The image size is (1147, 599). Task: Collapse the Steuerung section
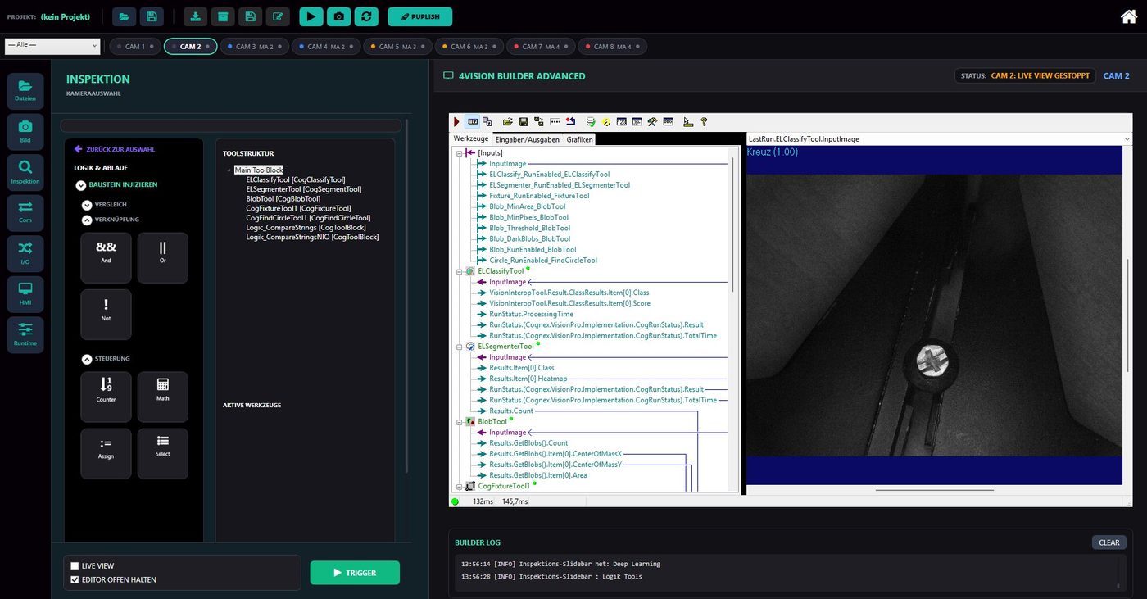pyautogui.click(x=87, y=359)
